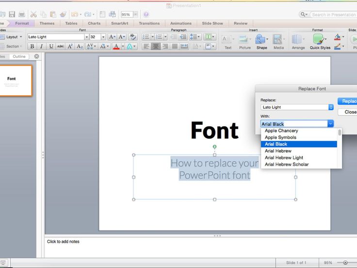357x268 pixels.
Task: Open the Help question mark icon
Action: [x=146, y=15]
